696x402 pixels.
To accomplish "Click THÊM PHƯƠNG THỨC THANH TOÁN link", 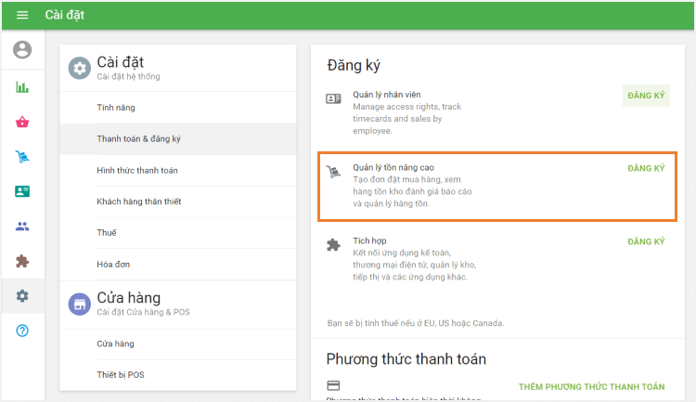I will pos(591,386).
